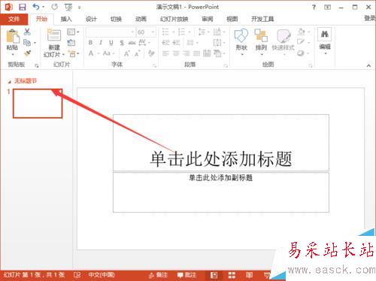Screen dimensions: 376x281
Task: Click the Cut scissors icon
Action: tap(27, 32)
